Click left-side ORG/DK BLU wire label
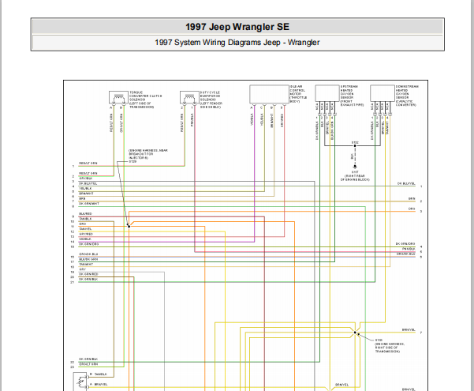Viewport: 474px width, 391px height. pos(88,254)
